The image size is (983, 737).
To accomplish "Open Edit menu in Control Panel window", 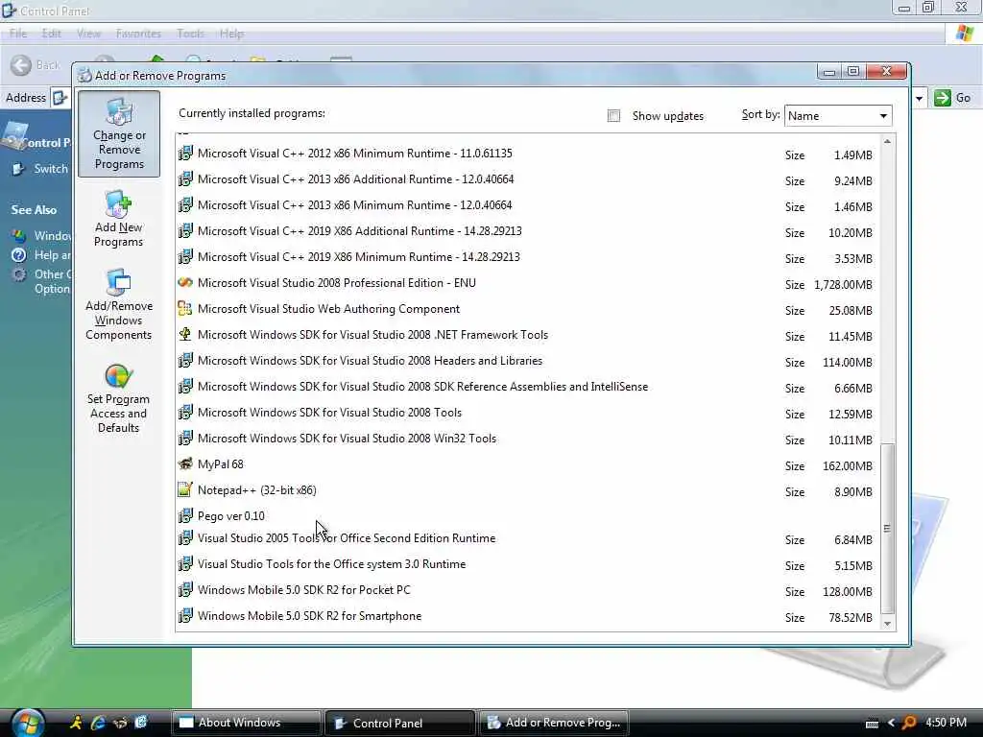I will click(x=52, y=34).
